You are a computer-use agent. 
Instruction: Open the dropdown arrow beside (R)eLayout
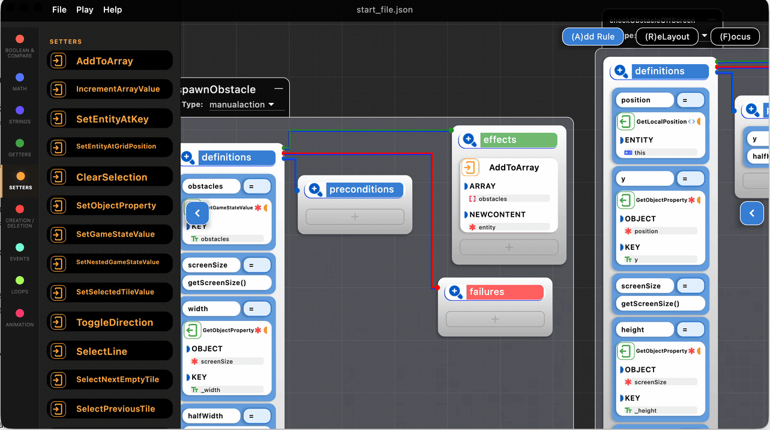tap(704, 36)
